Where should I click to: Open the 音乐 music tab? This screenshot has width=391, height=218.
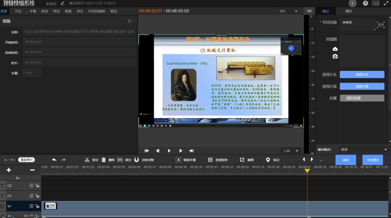80,11
